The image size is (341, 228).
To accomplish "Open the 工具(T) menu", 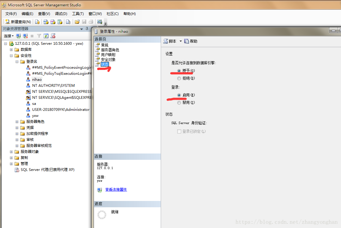I will [x=78, y=14].
